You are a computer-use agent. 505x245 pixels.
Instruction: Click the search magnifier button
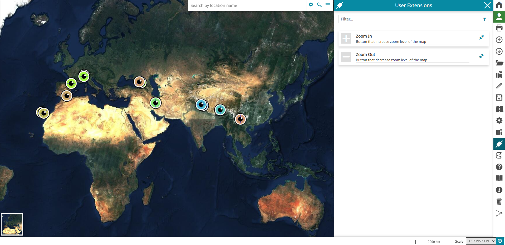pyautogui.click(x=319, y=5)
